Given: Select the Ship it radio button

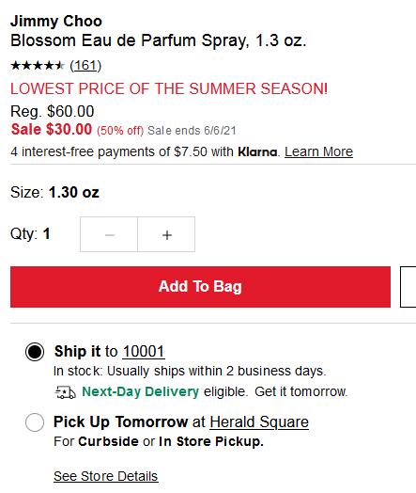Looking at the screenshot, I should click(35, 352).
